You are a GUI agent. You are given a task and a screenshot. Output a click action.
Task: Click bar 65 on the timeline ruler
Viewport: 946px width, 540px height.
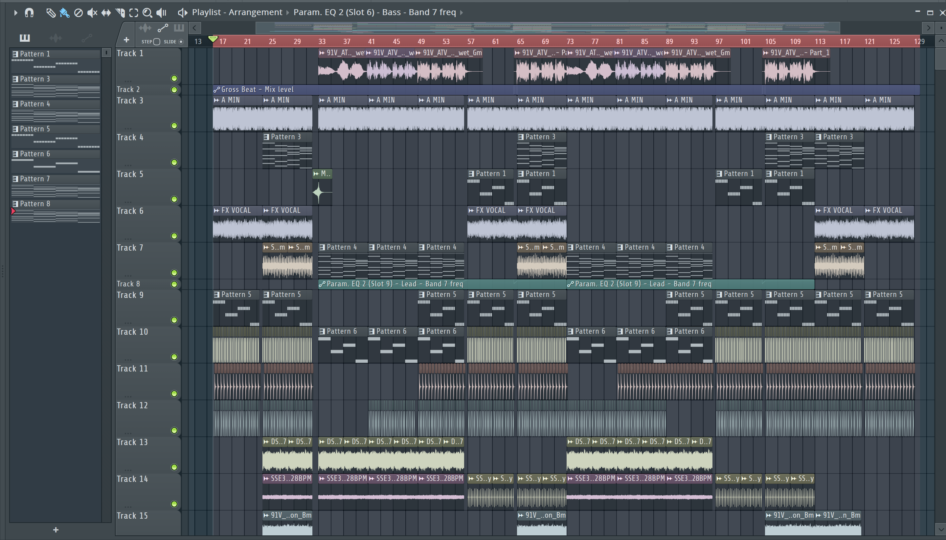click(520, 41)
